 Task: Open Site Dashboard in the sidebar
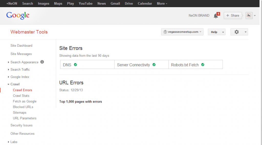pyautogui.click(x=21, y=45)
